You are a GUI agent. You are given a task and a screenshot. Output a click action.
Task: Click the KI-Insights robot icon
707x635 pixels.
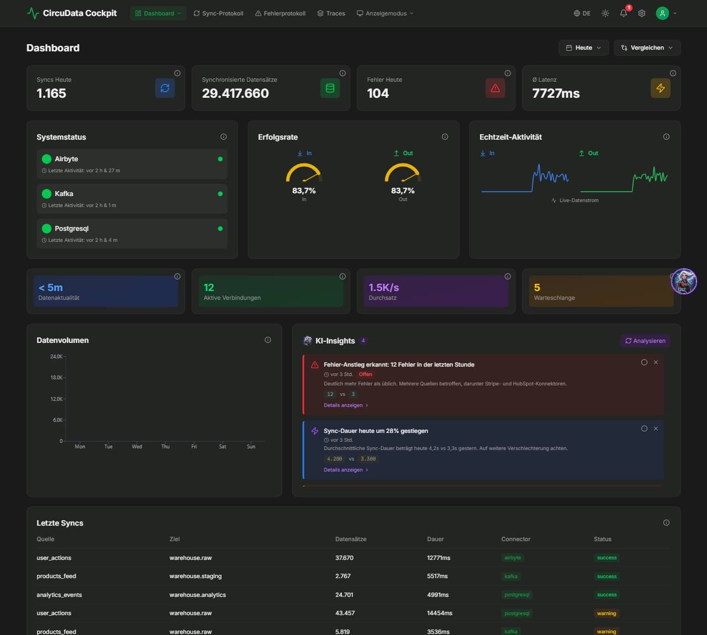[x=308, y=341]
